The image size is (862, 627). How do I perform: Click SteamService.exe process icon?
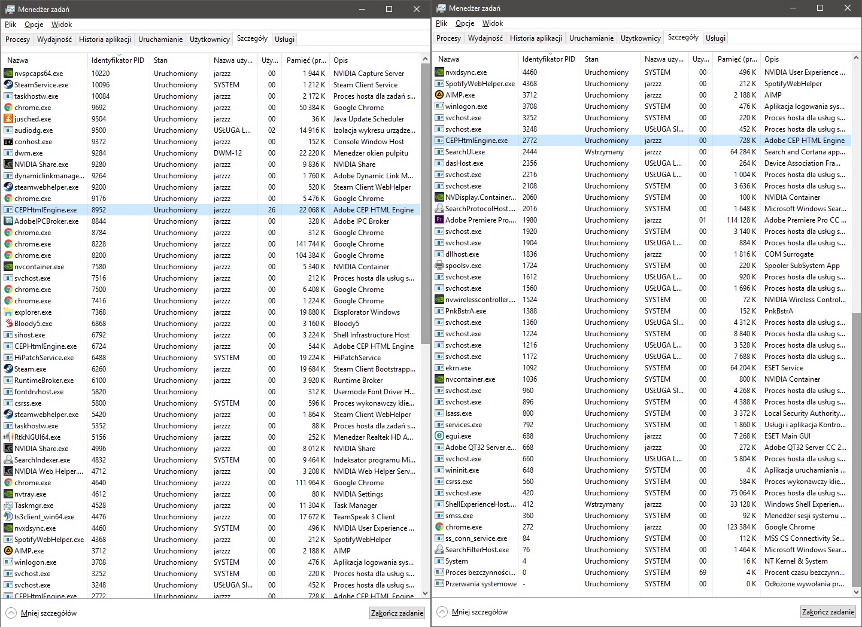pyautogui.click(x=8, y=85)
